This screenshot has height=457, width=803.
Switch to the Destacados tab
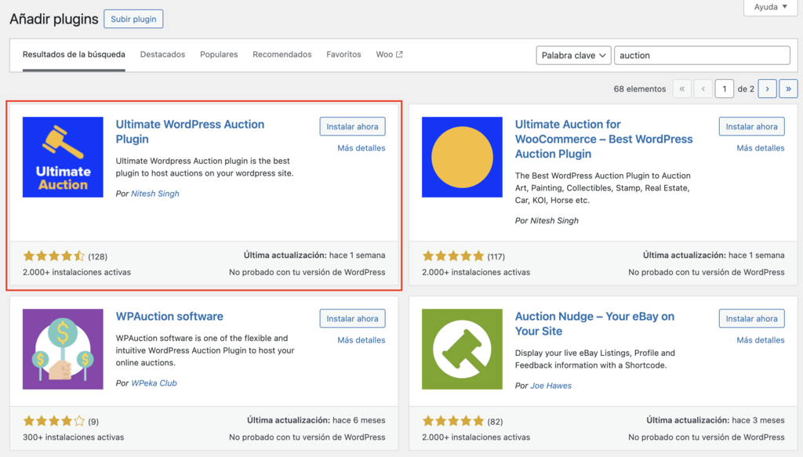click(x=163, y=54)
